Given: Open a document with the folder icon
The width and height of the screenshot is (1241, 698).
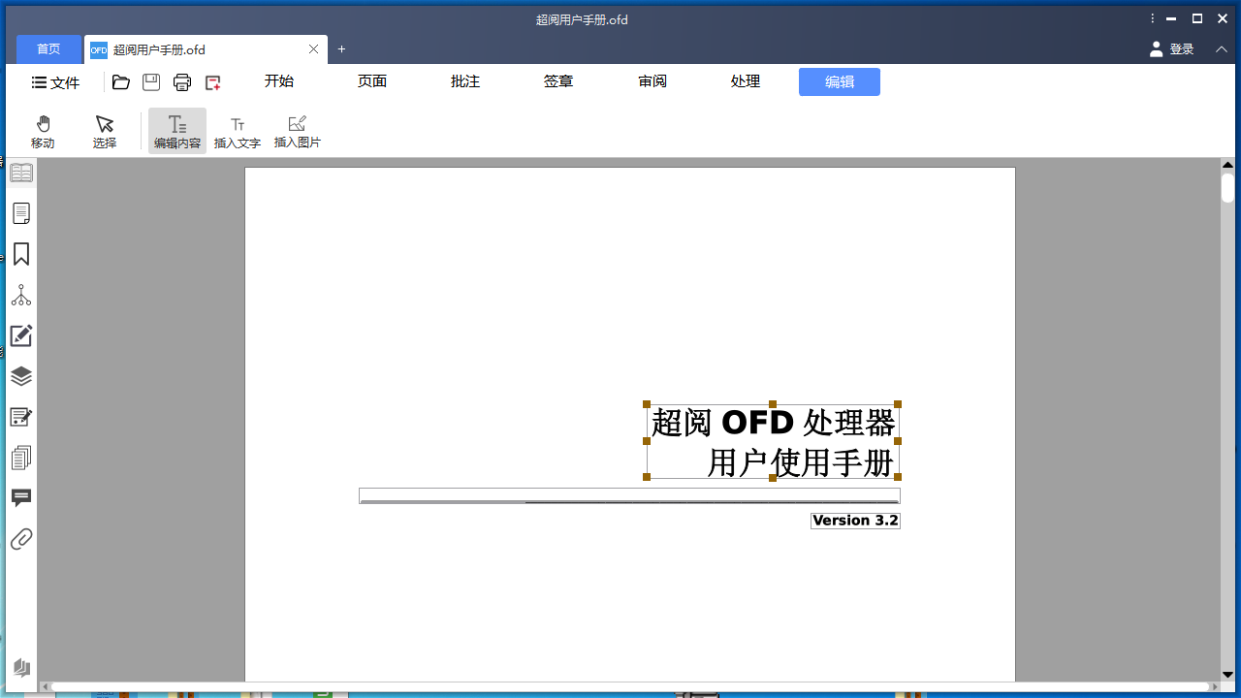Looking at the screenshot, I should [x=120, y=82].
